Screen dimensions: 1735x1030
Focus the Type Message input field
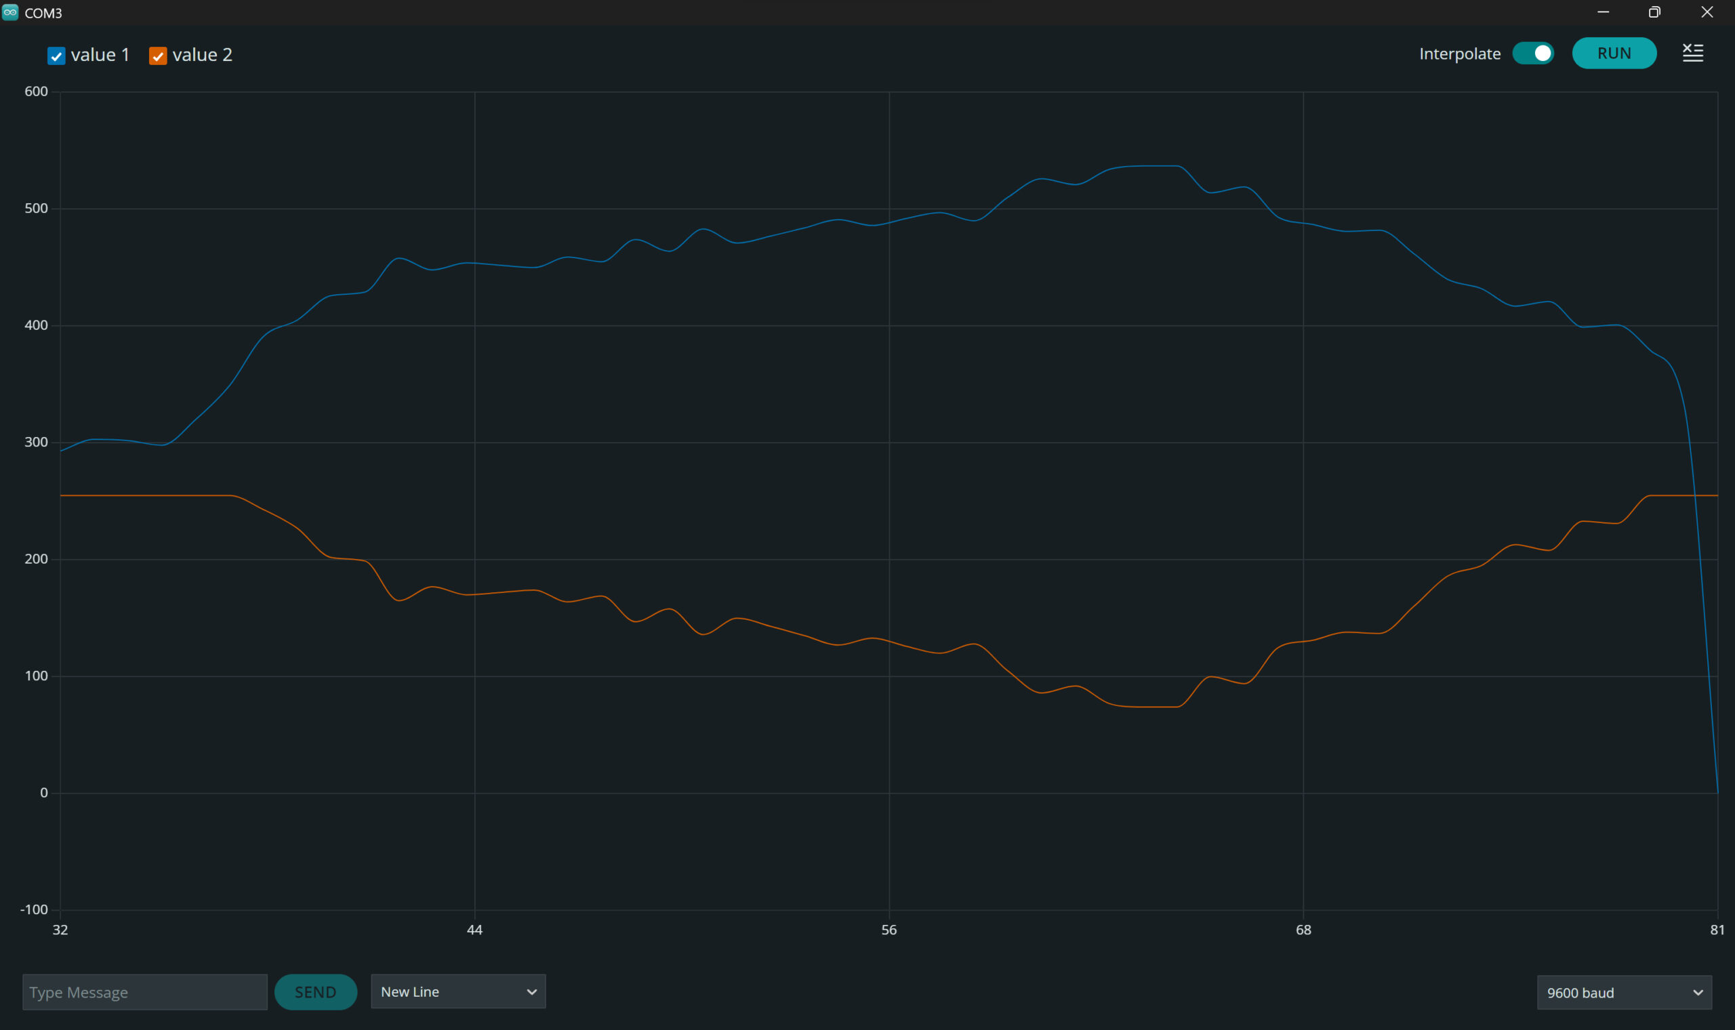coord(144,993)
